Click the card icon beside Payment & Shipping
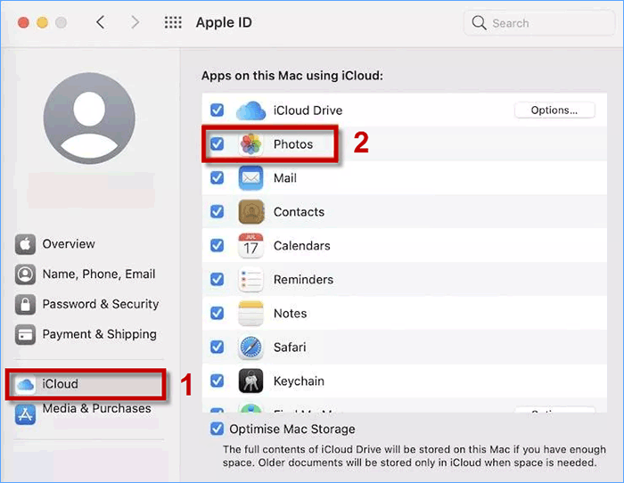Screen dimensions: 624x483 point(26,334)
